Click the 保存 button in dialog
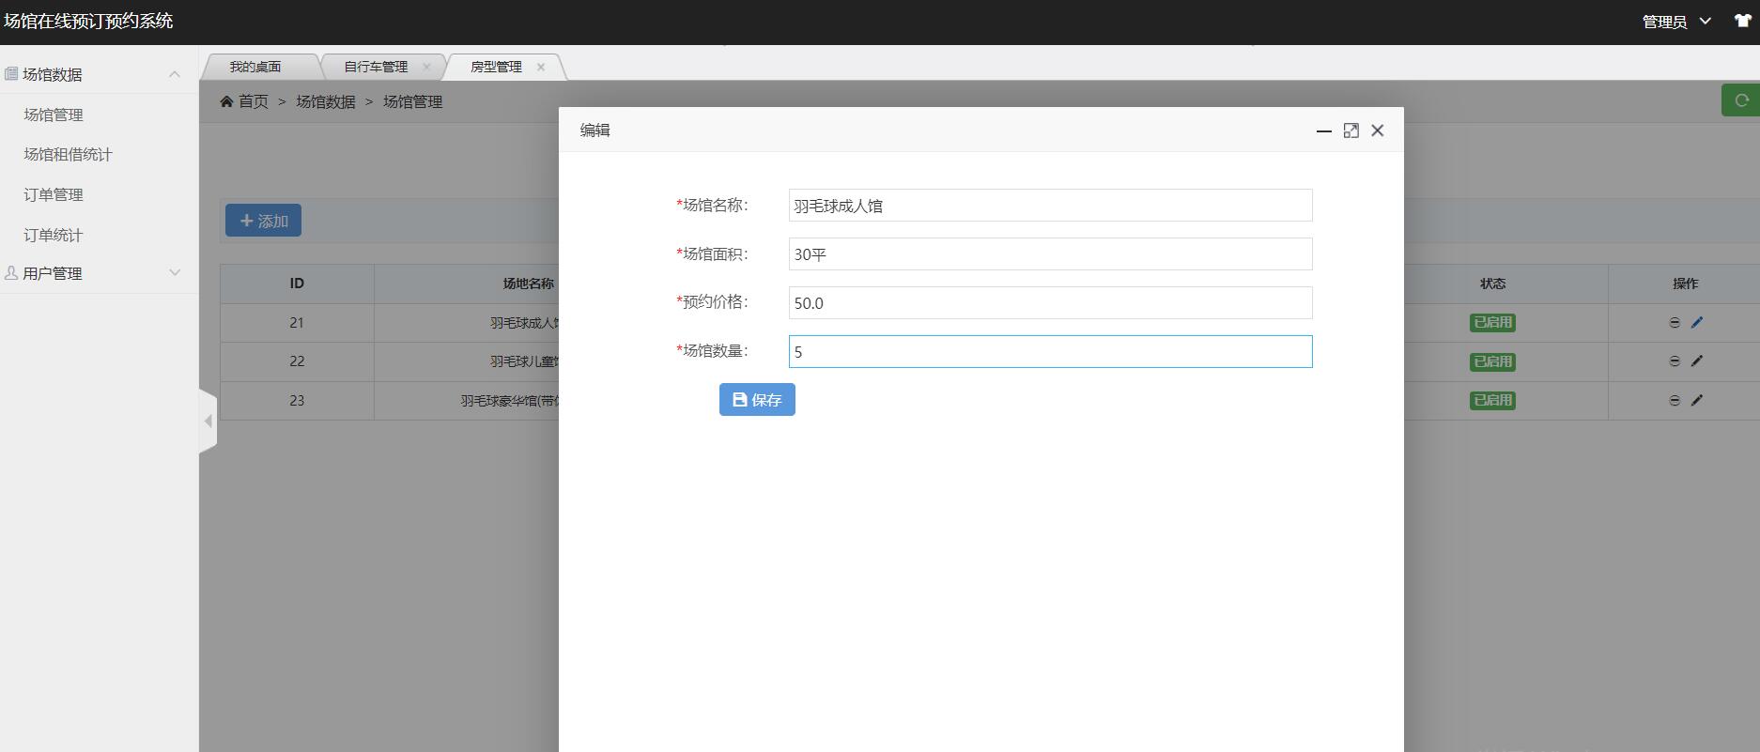Screen dimensions: 1760x752 coord(757,399)
